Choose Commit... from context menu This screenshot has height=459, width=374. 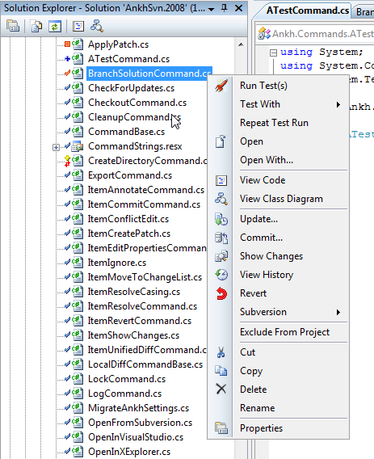coord(262,238)
